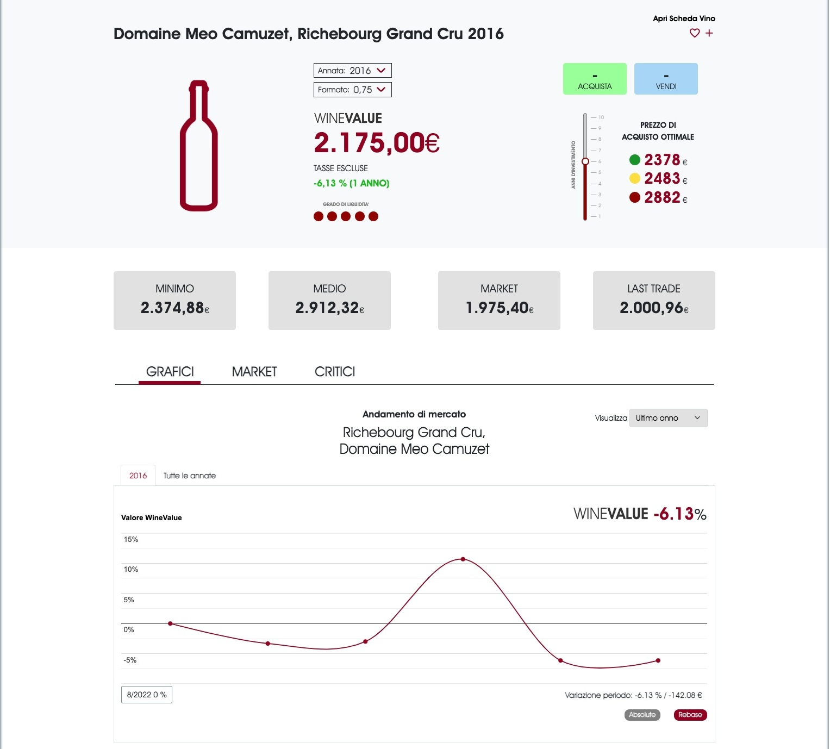Viewport: 830px width, 749px height.
Task: Click the red wine bottle image
Action: 199,146
